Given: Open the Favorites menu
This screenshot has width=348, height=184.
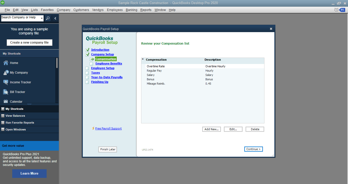Looking at the screenshot, I should point(47,10).
